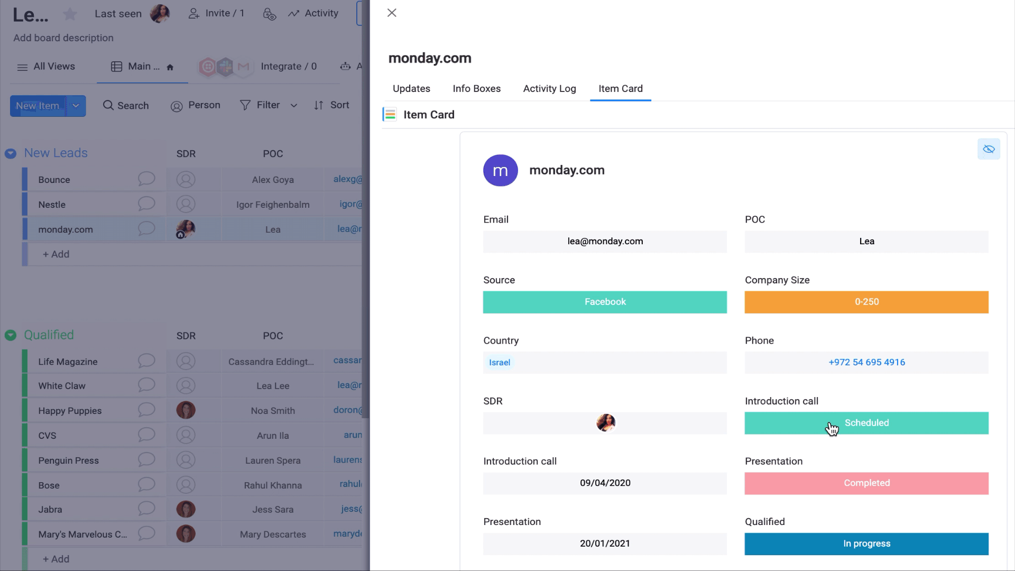Open the board Activity log

coord(313,13)
